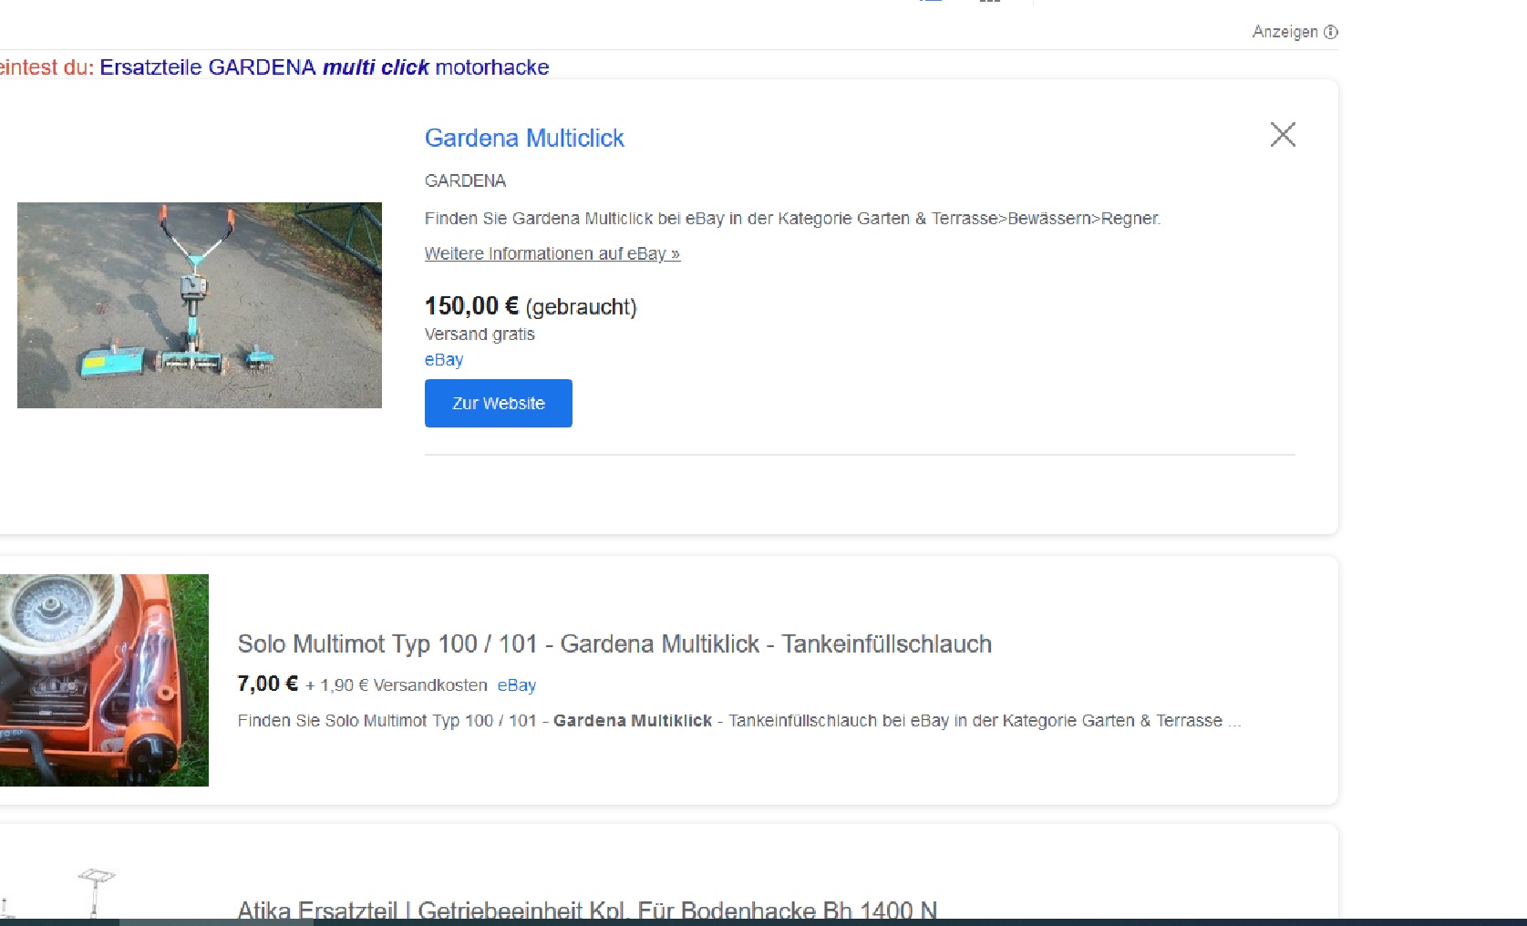Open the Solo Multimot Tankeinfüllschlauch listing title

pyautogui.click(x=614, y=643)
